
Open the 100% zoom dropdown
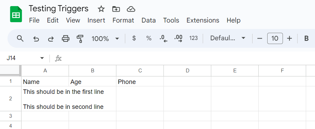[x=105, y=38]
